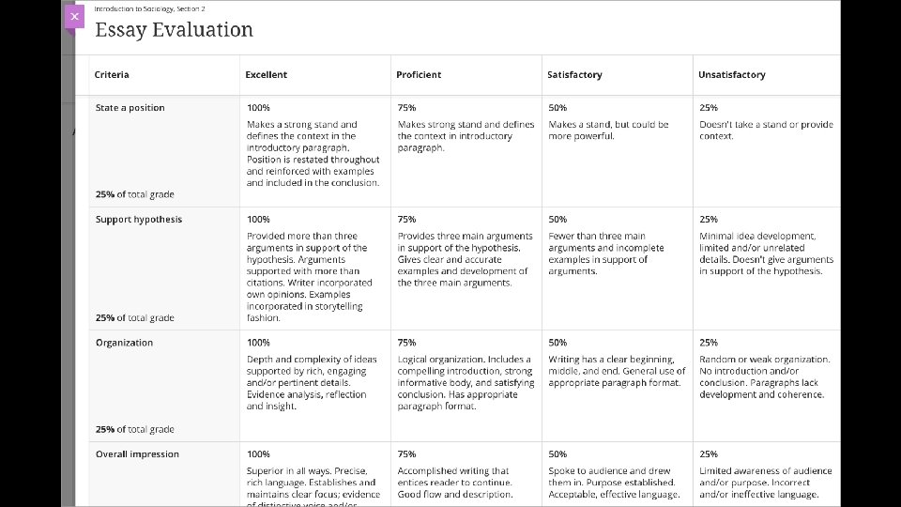
Task: Pick Unsatisfactory 25% for Support hypothesis
Action: 767,269
